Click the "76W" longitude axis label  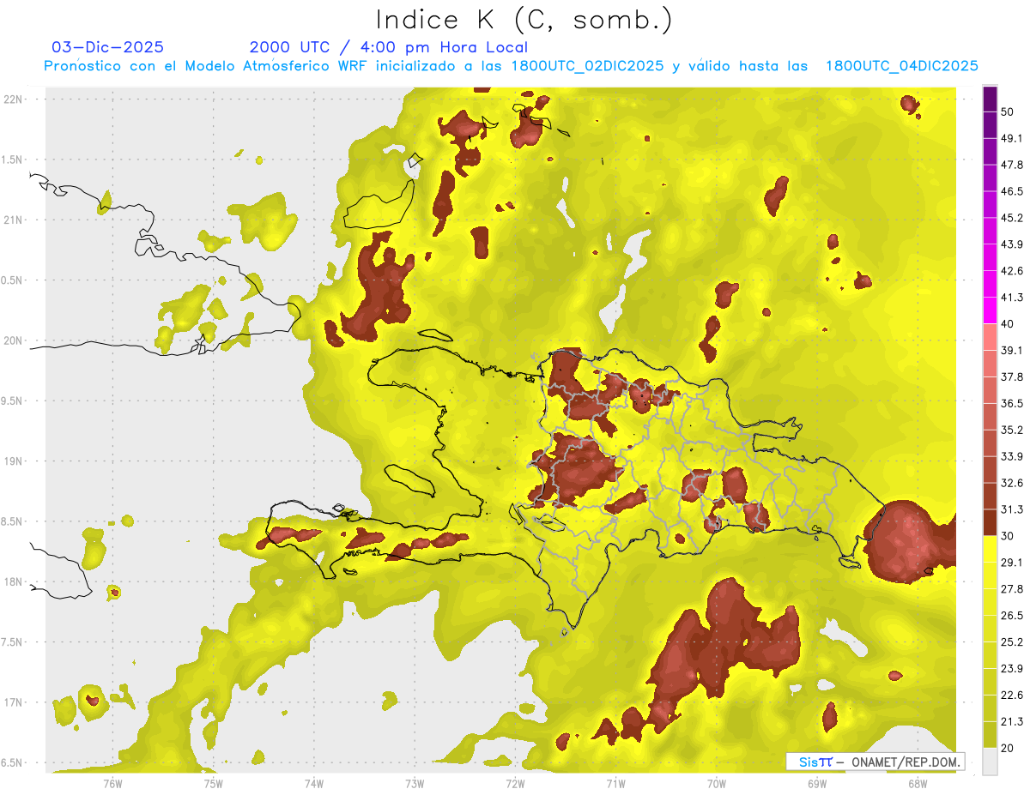[112, 784]
